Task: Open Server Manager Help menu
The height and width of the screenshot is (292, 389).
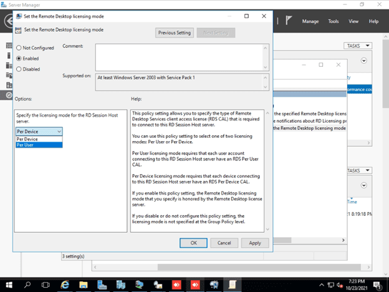Action: coord(373,21)
